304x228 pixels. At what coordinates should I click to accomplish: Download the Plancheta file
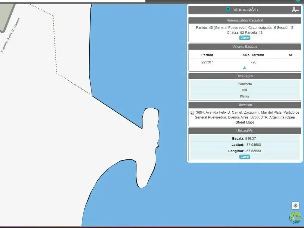(x=245, y=84)
